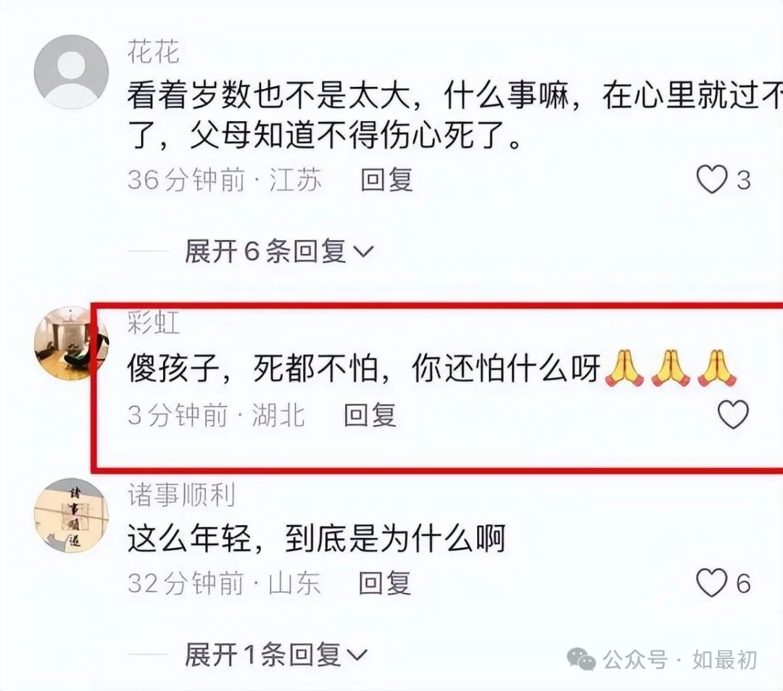Like 彩虹's comment with the heart
The height and width of the screenshot is (691, 783).
pyautogui.click(x=733, y=414)
